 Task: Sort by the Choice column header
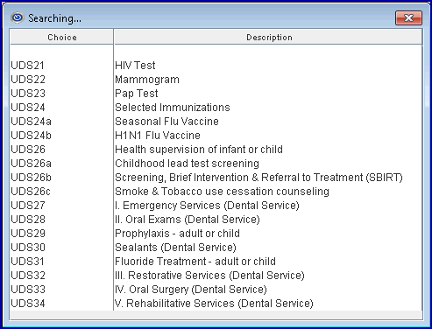(62, 38)
